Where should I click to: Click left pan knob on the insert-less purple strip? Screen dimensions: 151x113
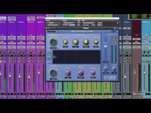click(19, 52)
